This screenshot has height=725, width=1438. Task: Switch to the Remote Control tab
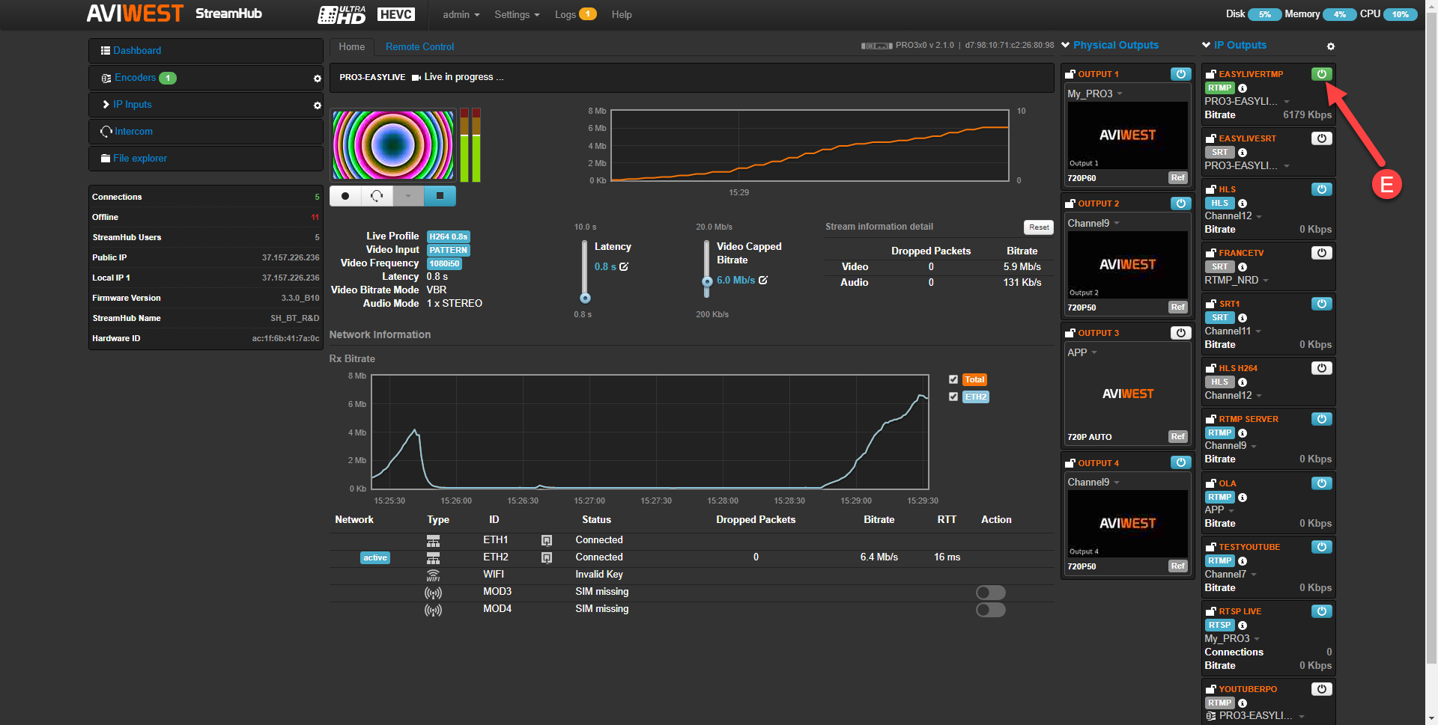(x=419, y=46)
